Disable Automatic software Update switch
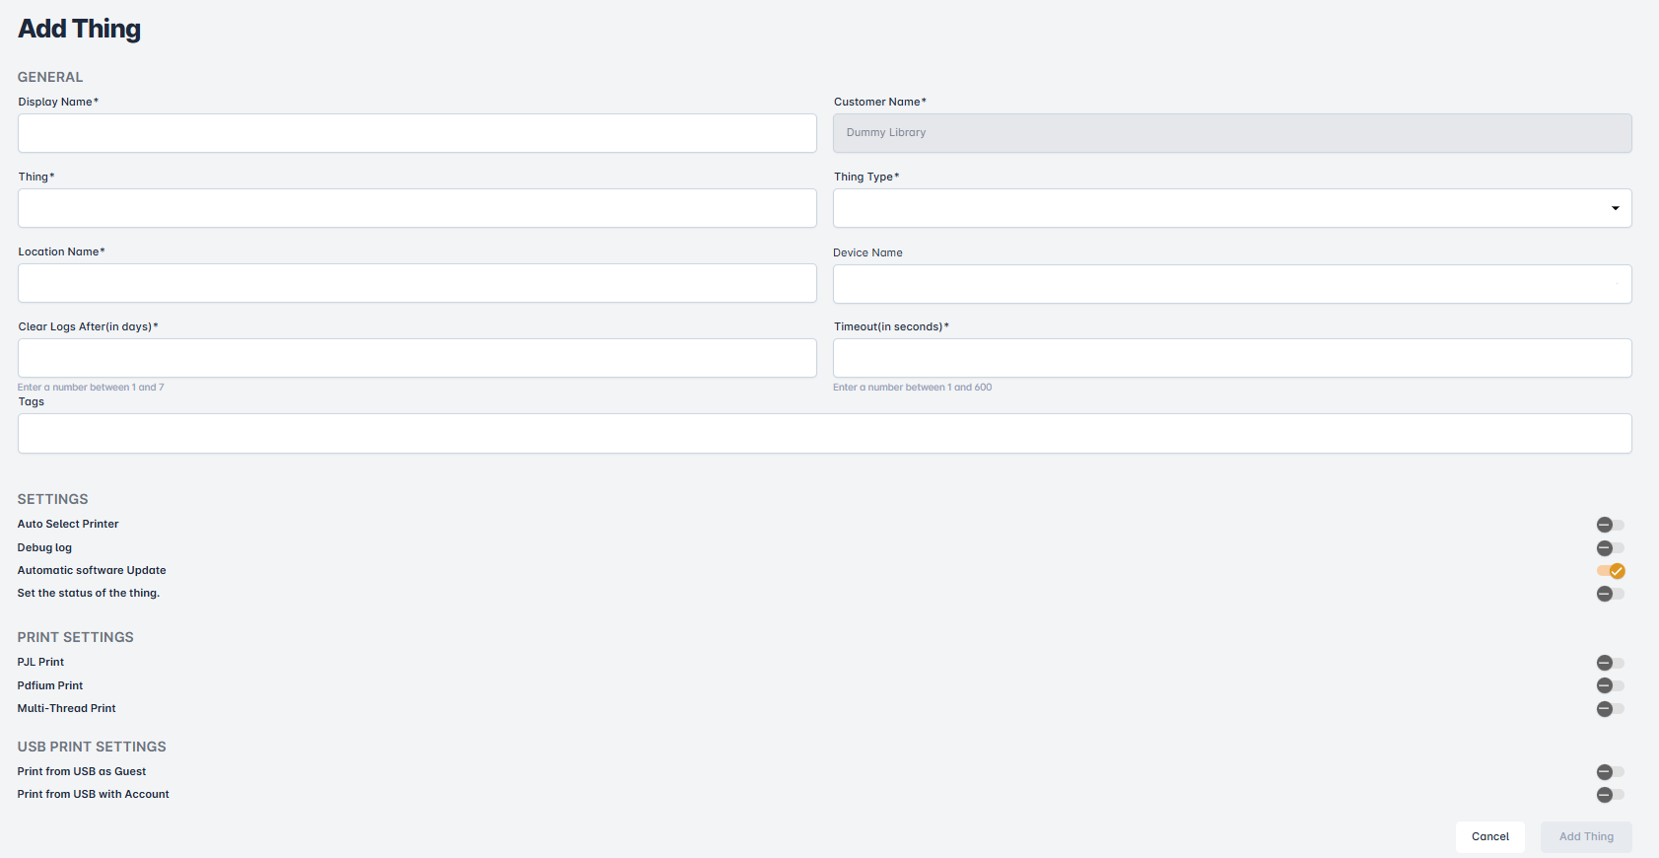This screenshot has width=1659, height=858. coord(1611,571)
